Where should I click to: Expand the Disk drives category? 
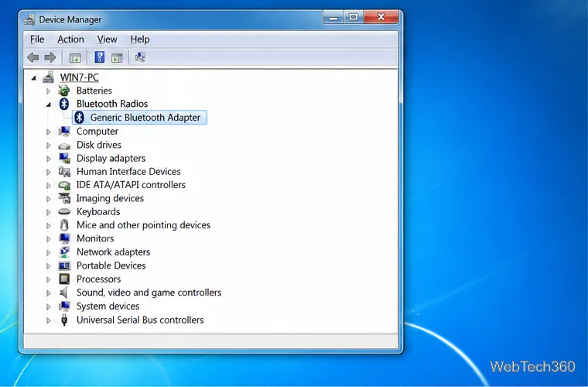tap(49, 146)
